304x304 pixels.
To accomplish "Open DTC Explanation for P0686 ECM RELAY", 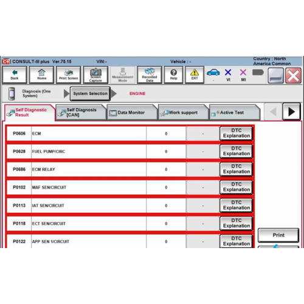I will click(237, 169).
